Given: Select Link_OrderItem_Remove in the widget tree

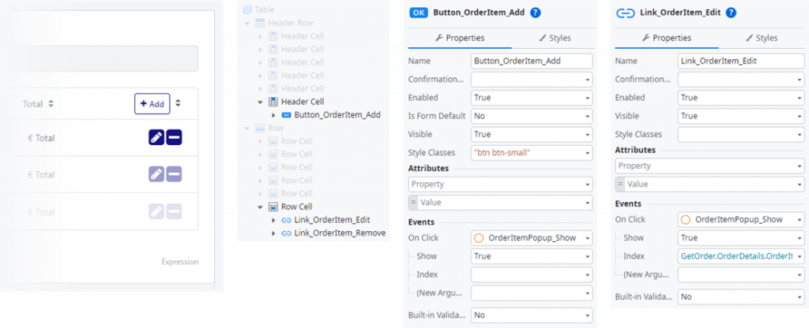Looking at the screenshot, I should click(x=339, y=233).
